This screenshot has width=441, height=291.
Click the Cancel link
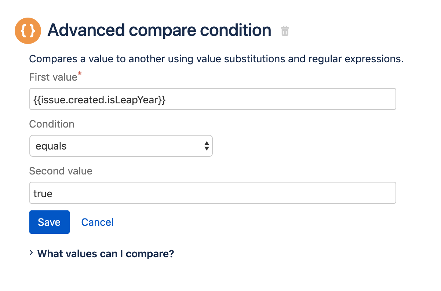point(97,222)
